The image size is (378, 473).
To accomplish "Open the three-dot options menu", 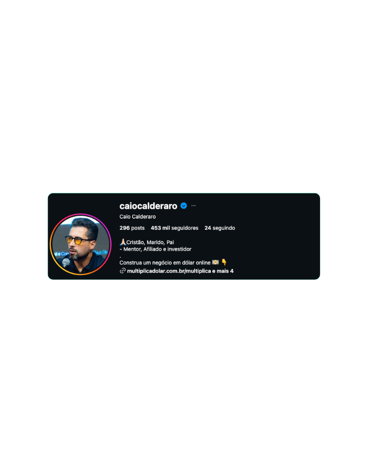I will click(x=194, y=206).
